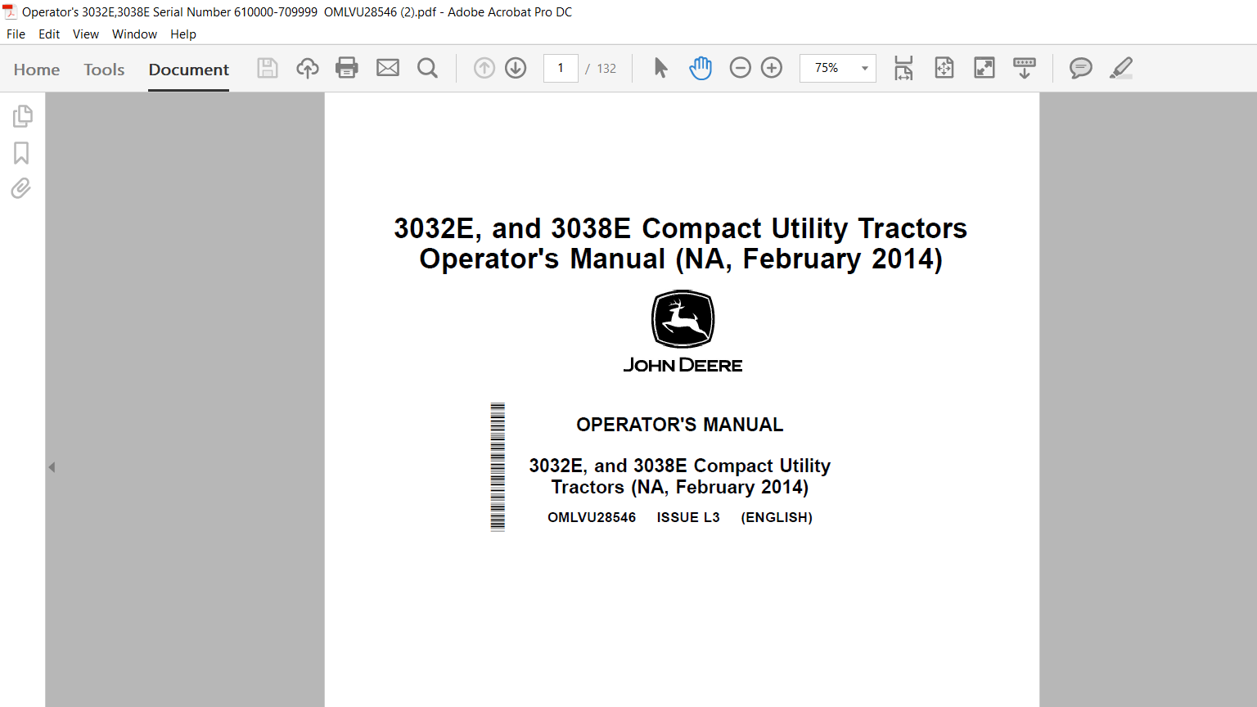Select the highlight pen tool
The width and height of the screenshot is (1257, 707).
pos(1121,68)
